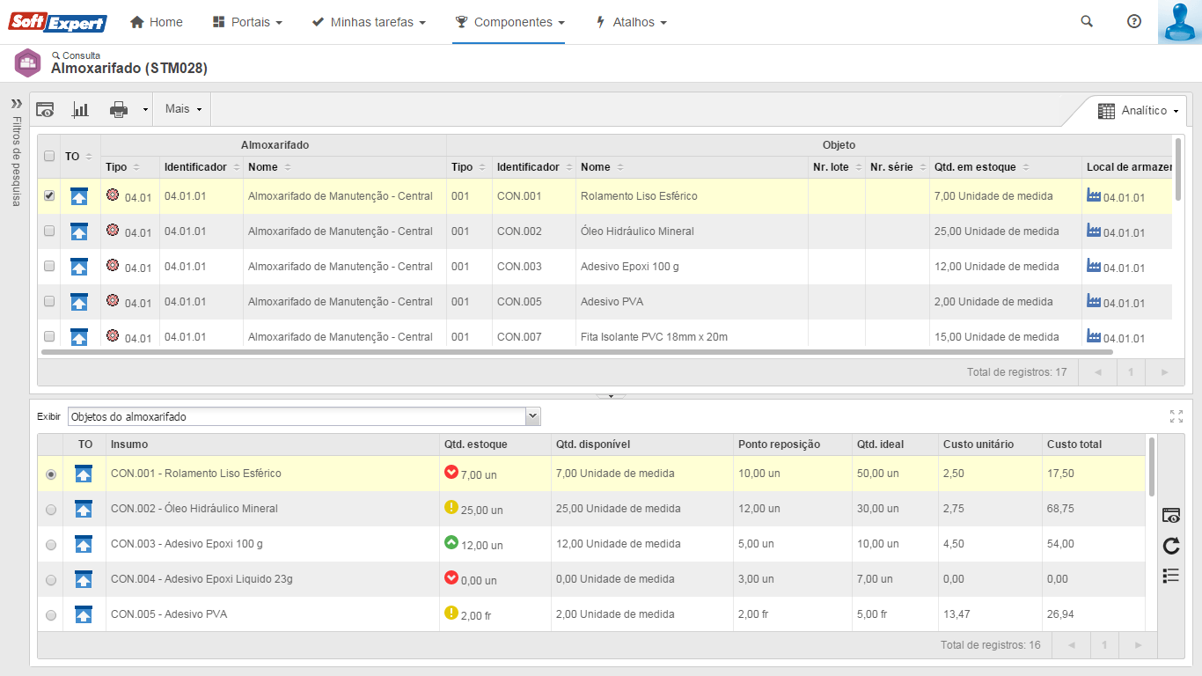Open the Analítico view dropdown
This screenshot has width=1202, height=676.
[x=1142, y=111]
